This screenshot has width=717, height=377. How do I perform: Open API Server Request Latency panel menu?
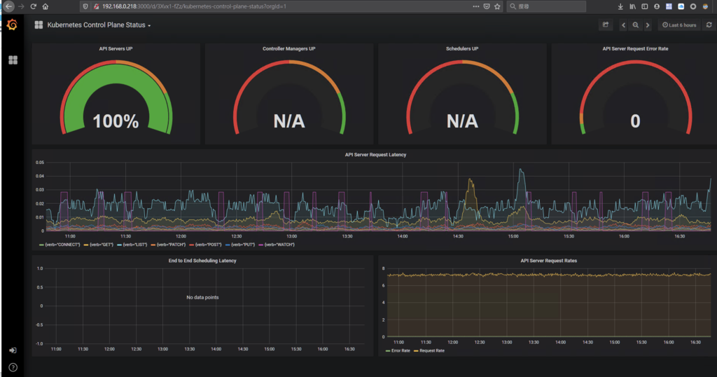375,155
